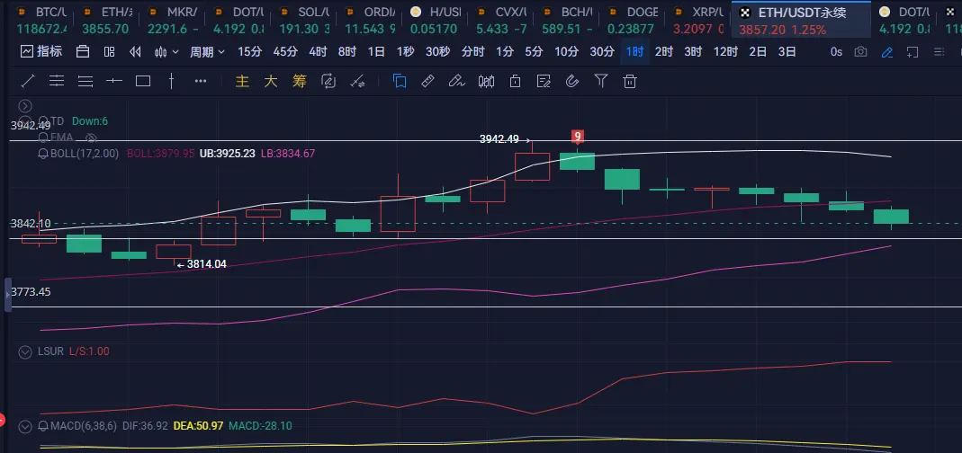Select the rectangle drawing tool
The image size is (962, 453).
click(x=143, y=81)
